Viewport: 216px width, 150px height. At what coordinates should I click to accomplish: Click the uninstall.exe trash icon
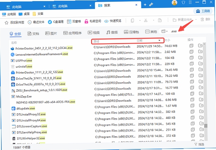[x=13, y=67]
